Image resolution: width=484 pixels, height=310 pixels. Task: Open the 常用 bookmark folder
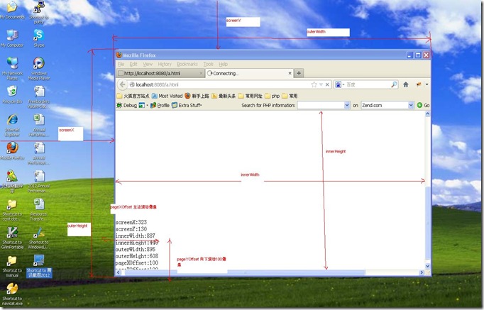pos(290,96)
